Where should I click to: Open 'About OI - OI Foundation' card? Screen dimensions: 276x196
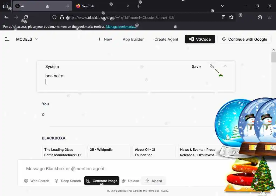[154, 152]
